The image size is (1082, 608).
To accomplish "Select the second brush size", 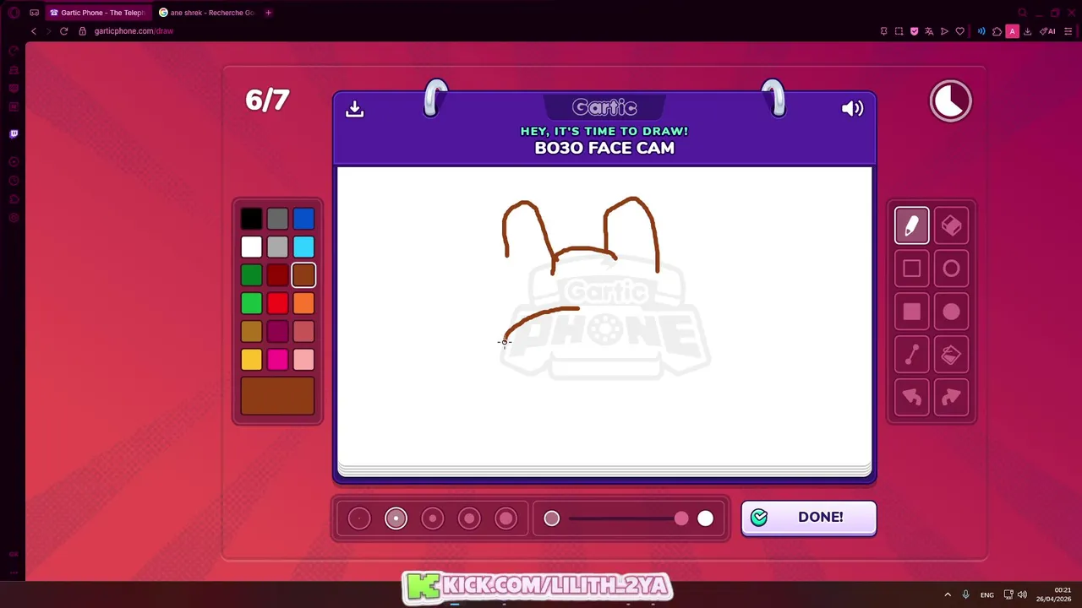I will point(396,518).
